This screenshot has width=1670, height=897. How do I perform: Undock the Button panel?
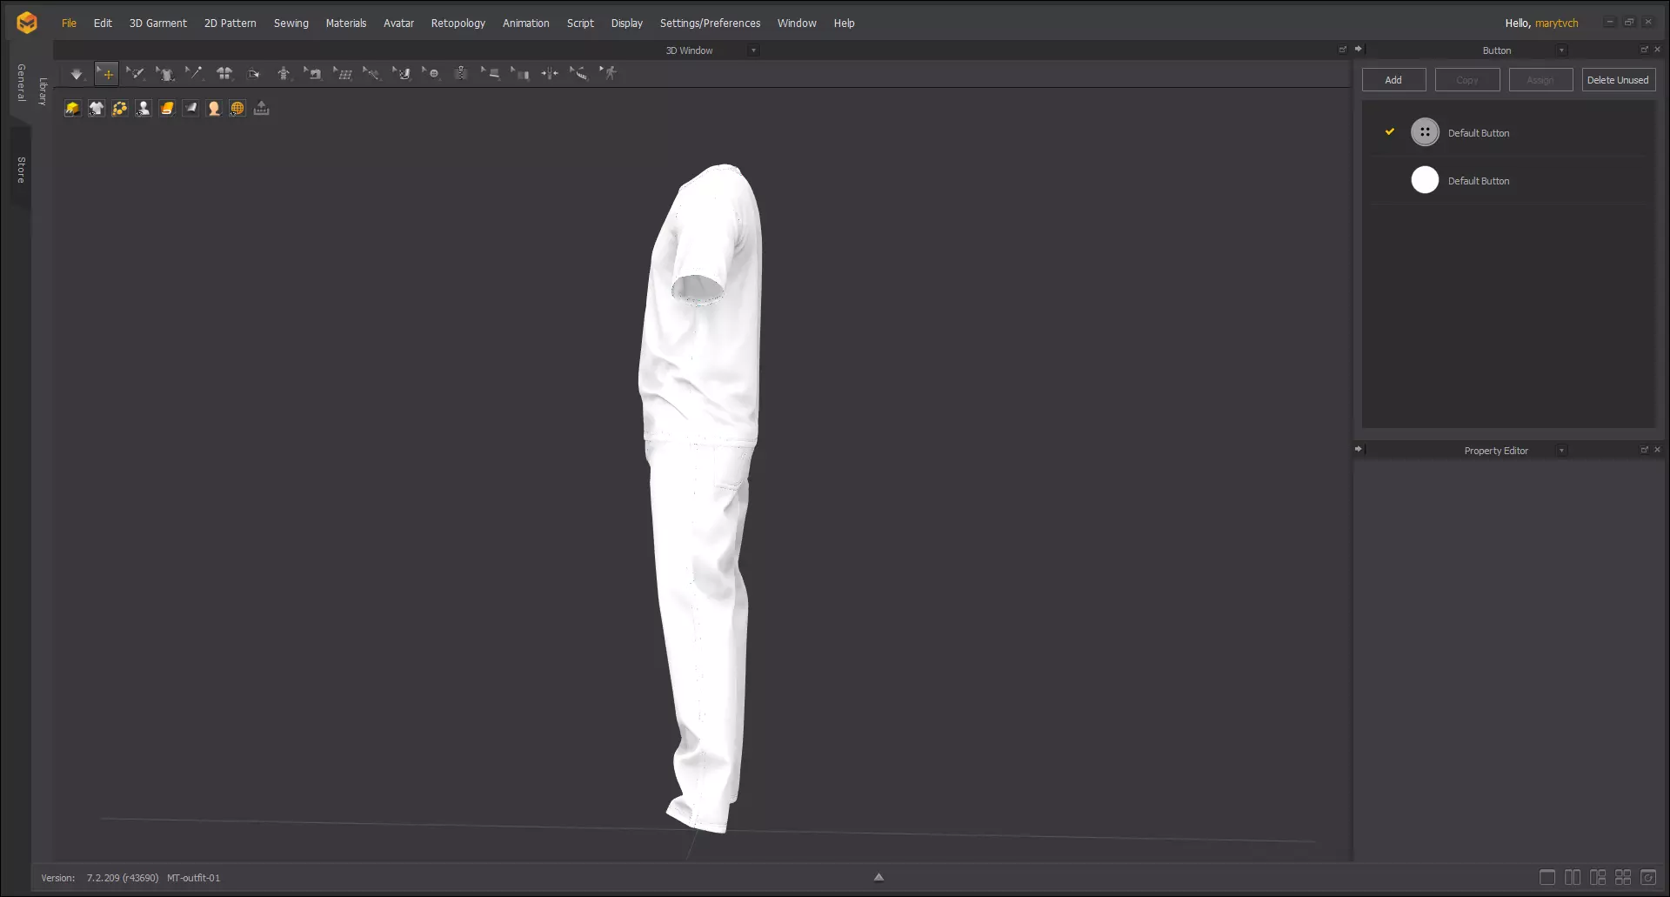1644,50
